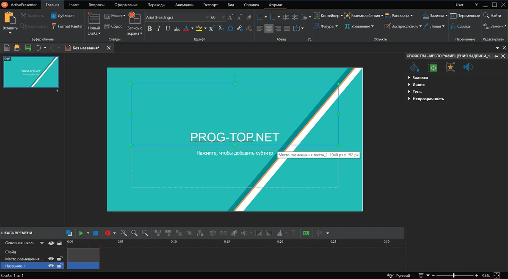Apply strikethrough text formatting
Image resolution: width=508 pixels, height=279 pixels.
(177, 28)
